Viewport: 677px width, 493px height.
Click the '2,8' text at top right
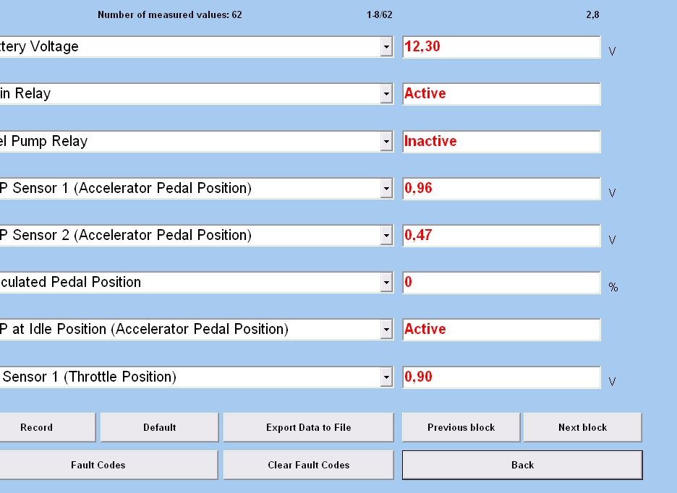592,14
